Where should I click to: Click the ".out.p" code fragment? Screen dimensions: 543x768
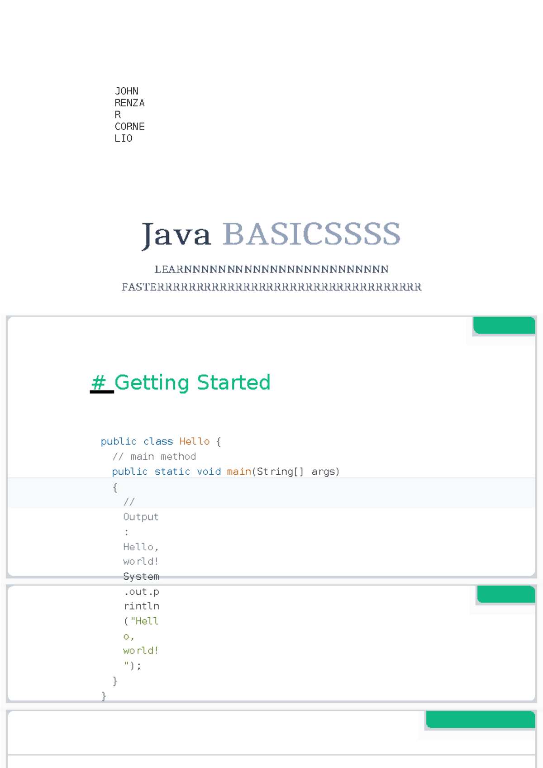coord(141,592)
